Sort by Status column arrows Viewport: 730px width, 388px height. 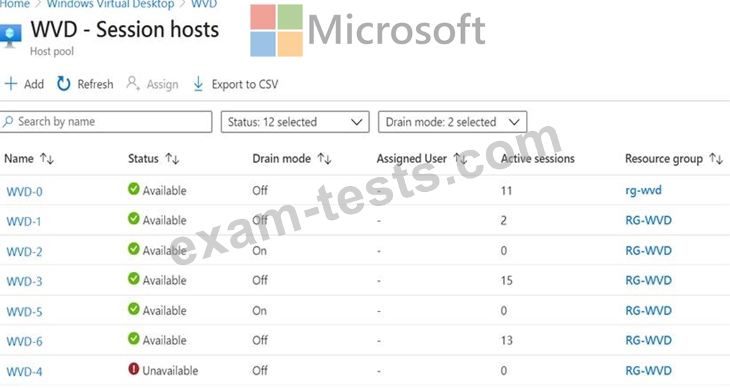(172, 159)
